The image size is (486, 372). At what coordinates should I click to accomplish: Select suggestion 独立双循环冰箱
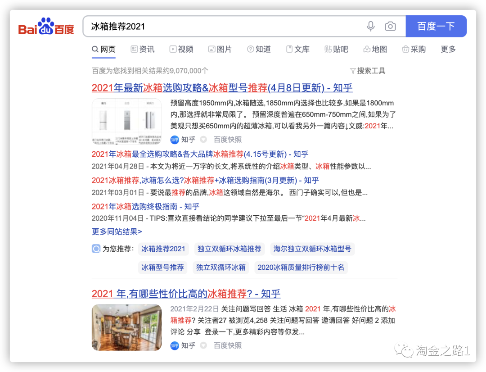tap(220, 268)
